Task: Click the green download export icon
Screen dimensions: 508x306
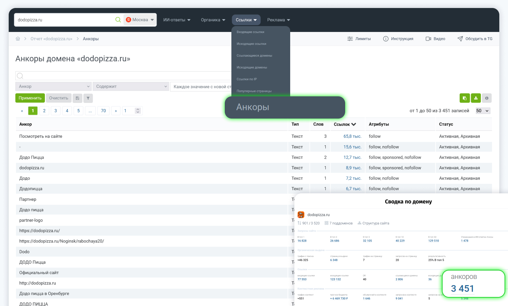Action: coord(476,98)
